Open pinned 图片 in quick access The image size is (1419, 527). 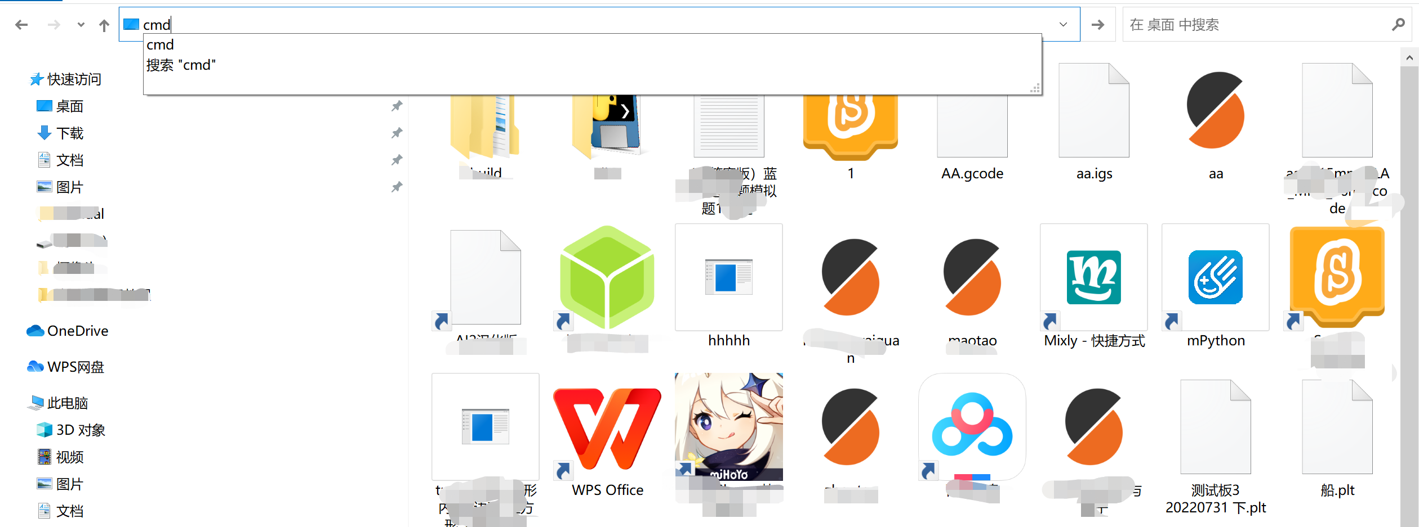coord(60,187)
